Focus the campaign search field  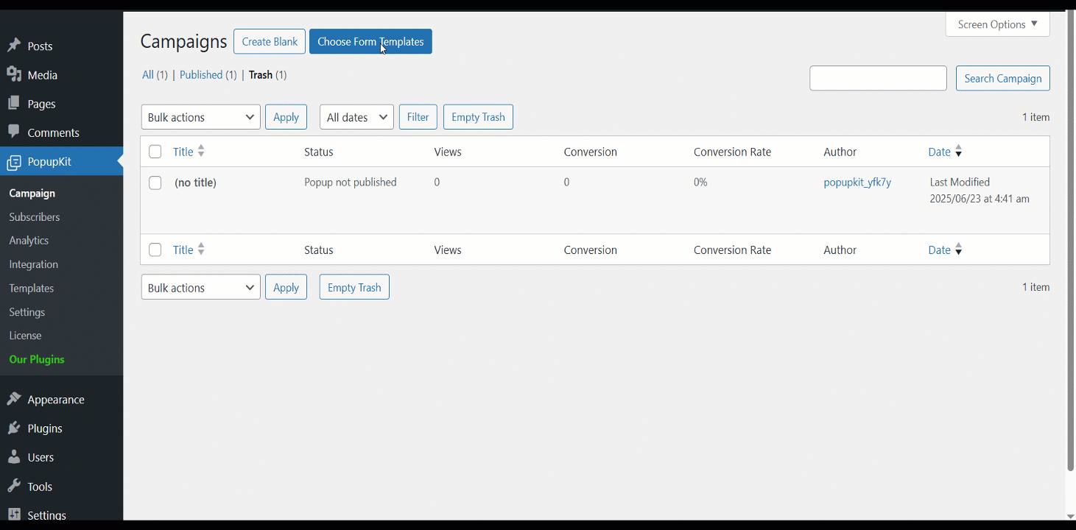click(x=878, y=78)
